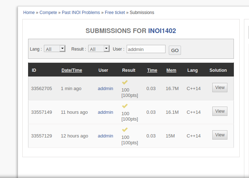This screenshot has width=249, height=178.
Task: Click the Result column header
Action: click(x=128, y=70)
